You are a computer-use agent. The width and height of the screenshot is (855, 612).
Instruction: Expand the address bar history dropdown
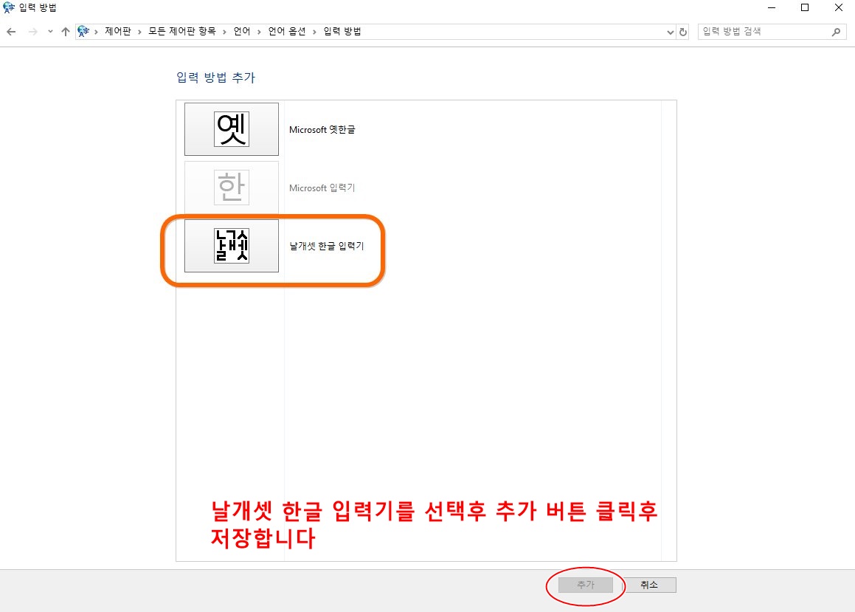(x=670, y=32)
